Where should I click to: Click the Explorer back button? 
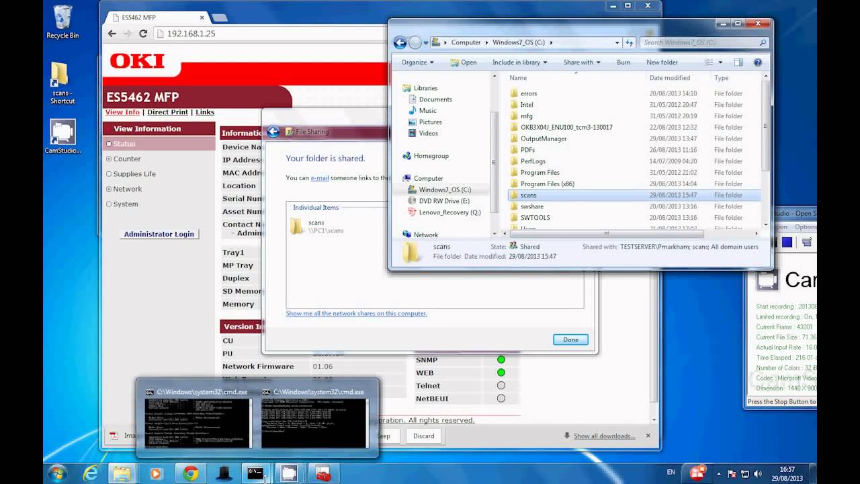[x=400, y=42]
